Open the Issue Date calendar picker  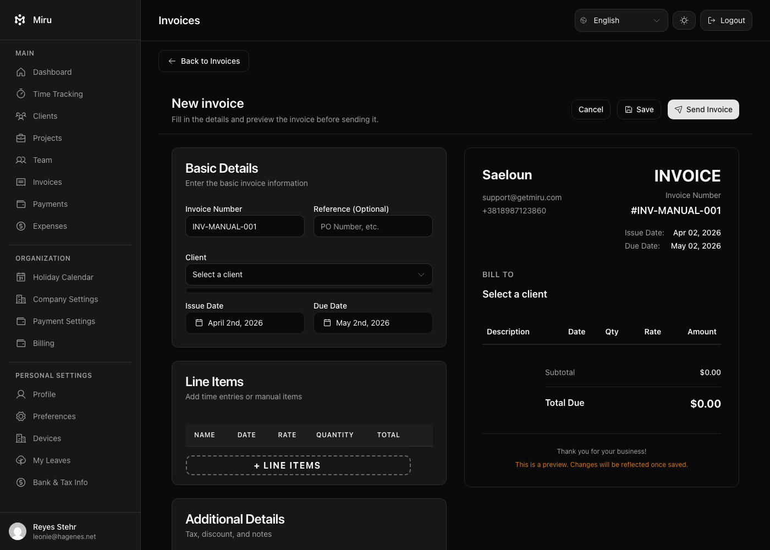(245, 323)
